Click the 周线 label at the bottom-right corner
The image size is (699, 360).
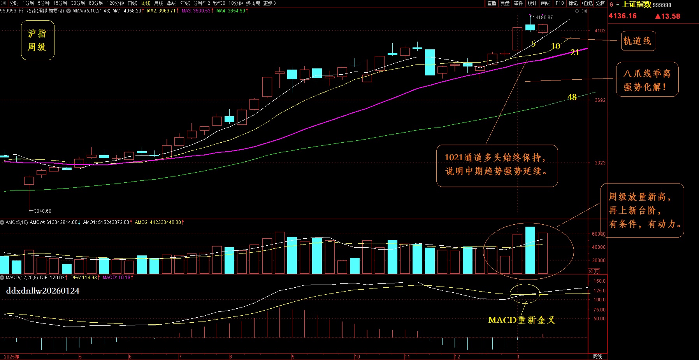[597, 357]
